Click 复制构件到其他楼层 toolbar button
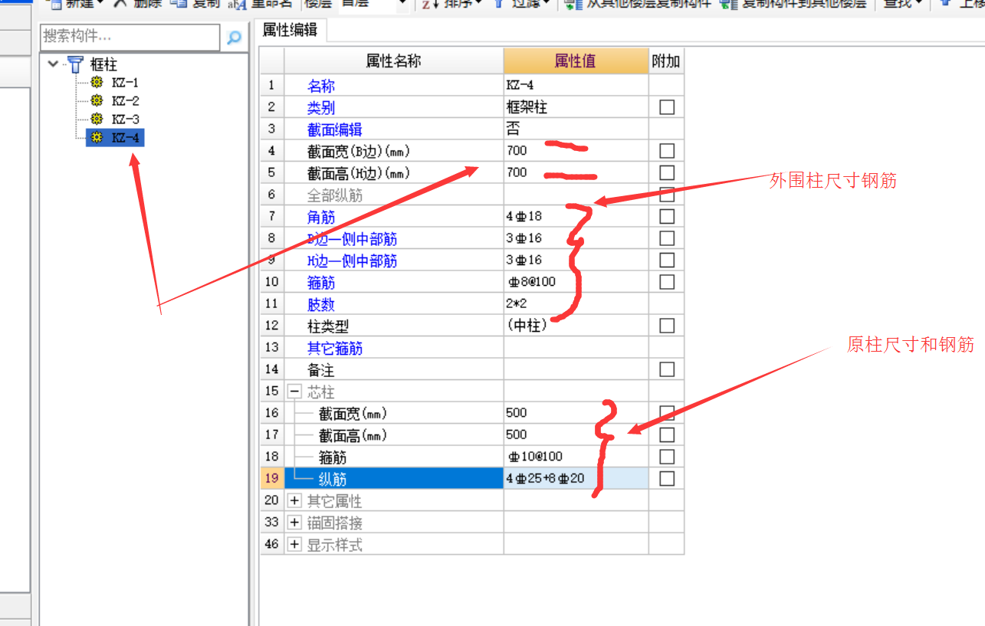The height and width of the screenshot is (626, 985). click(x=793, y=4)
